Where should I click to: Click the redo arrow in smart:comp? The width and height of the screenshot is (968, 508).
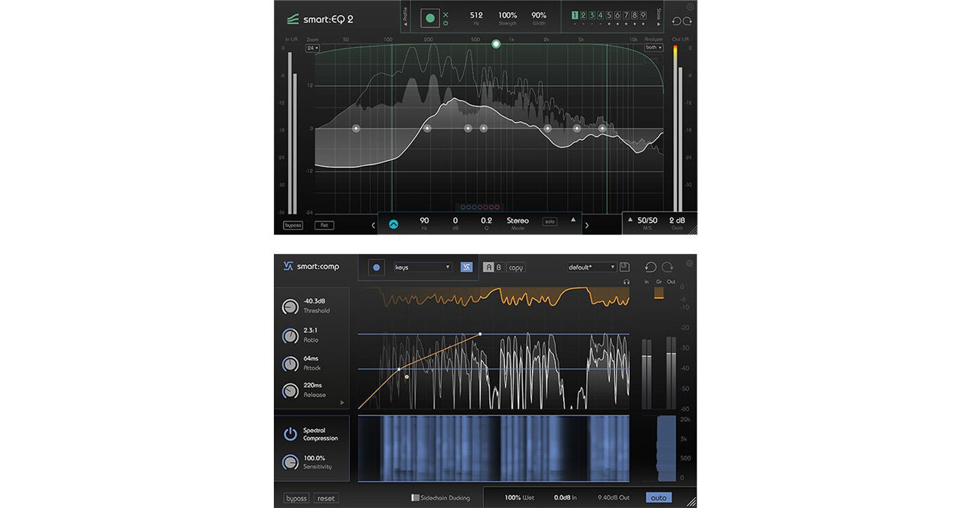(666, 266)
